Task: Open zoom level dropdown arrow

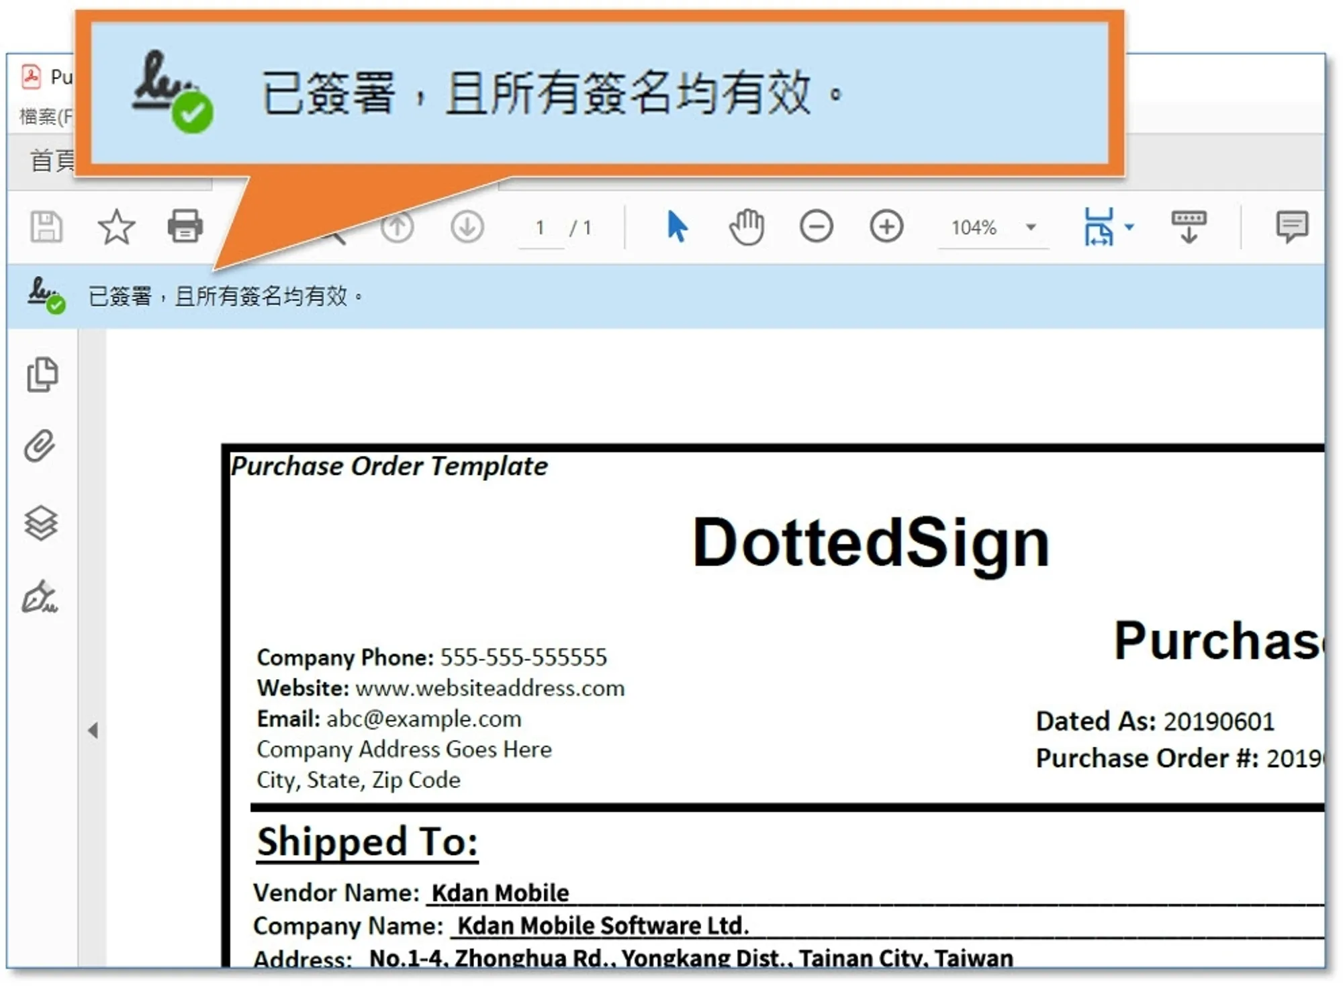Action: (x=1031, y=227)
